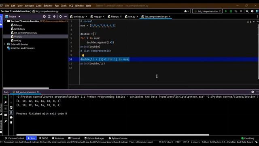Collapse Section 7 Lambda Function folder
259x146 pixels.
[4, 21]
